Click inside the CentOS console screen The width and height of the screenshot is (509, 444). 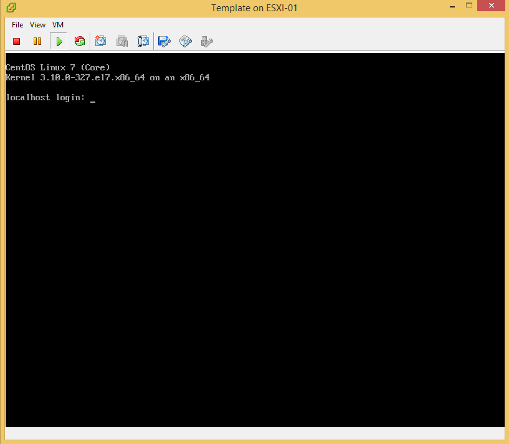click(254, 249)
